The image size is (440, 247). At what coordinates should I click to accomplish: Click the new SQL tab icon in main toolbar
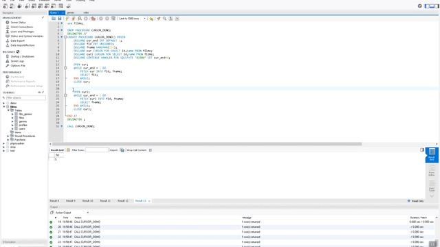click(5, 6)
